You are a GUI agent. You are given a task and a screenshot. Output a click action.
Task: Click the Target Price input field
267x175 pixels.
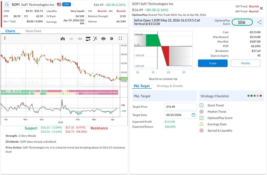click(180, 107)
